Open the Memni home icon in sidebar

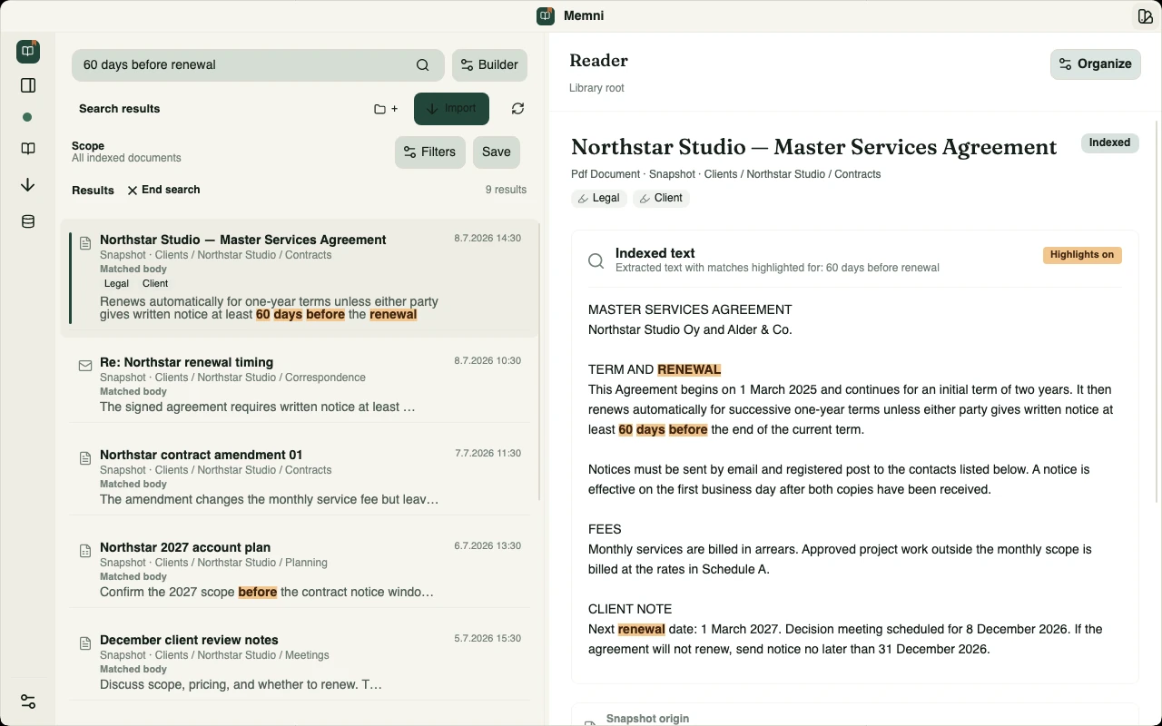(x=28, y=52)
